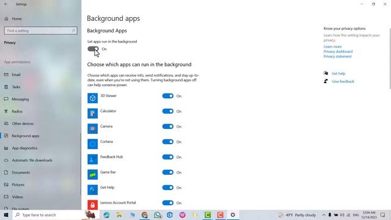The width and height of the screenshot is (391, 220).
Task: Go back using the arrow in Settings title bar
Action: [6, 4]
